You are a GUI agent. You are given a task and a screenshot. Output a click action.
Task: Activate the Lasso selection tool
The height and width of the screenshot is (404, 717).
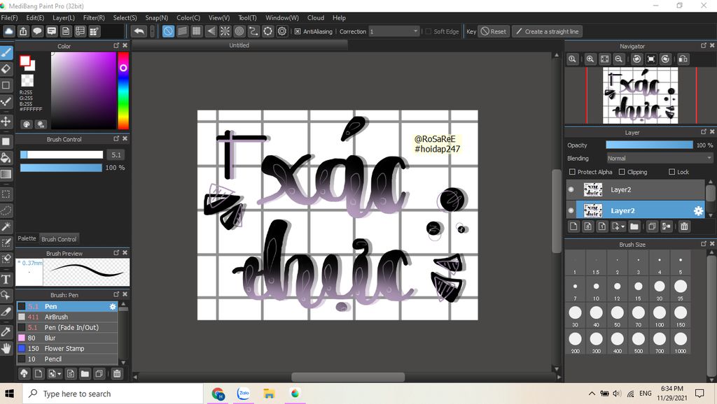pos(6,210)
